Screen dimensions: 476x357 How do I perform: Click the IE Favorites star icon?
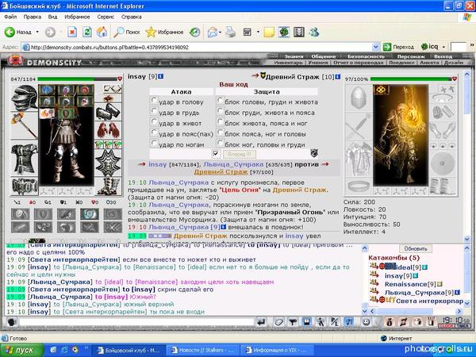pos(151,32)
